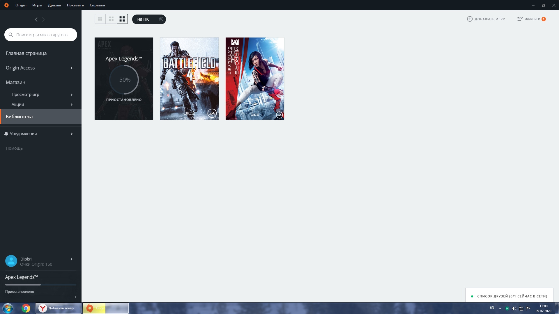This screenshot has height=314, width=559.
Task: Click the taskbar clock
Action: click(x=543, y=308)
